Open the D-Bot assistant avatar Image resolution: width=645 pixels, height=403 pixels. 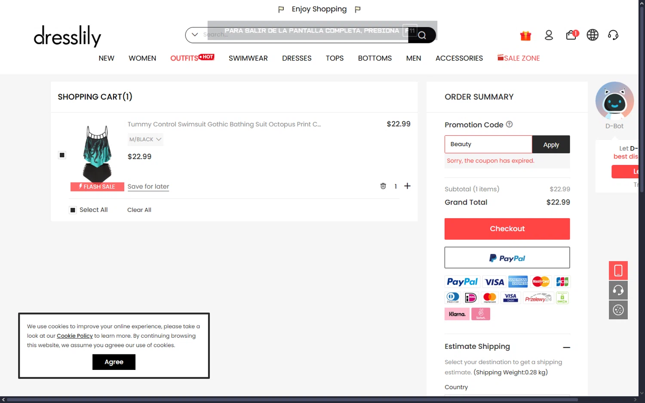614,101
